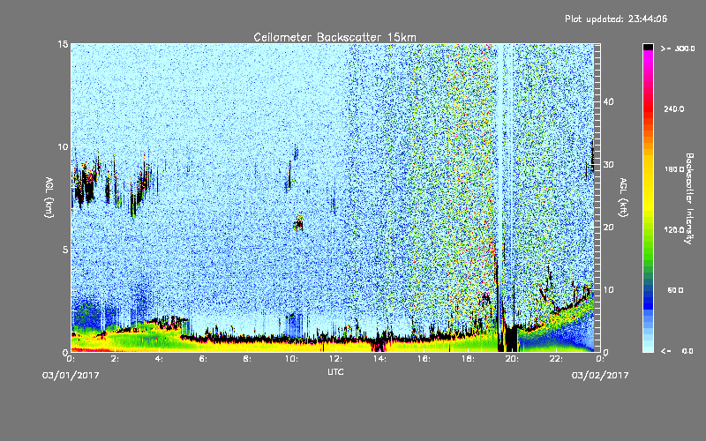Click the 15 km tick label on the left axis
The width and height of the screenshot is (706, 441).
click(x=63, y=44)
